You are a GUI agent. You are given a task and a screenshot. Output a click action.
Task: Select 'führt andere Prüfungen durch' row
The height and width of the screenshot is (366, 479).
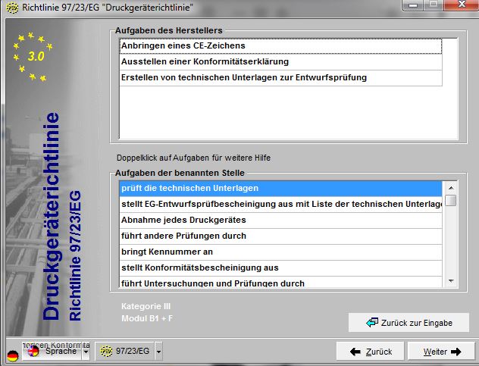[x=280, y=236]
